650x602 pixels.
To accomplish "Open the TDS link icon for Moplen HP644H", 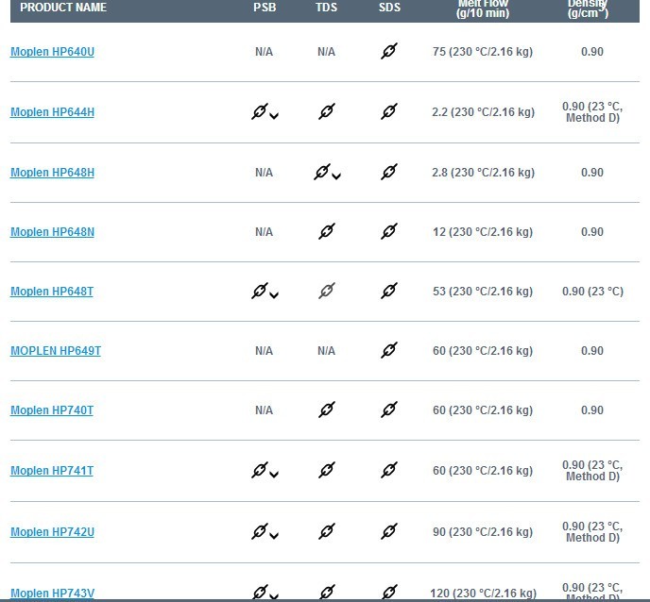I will click(x=327, y=111).
